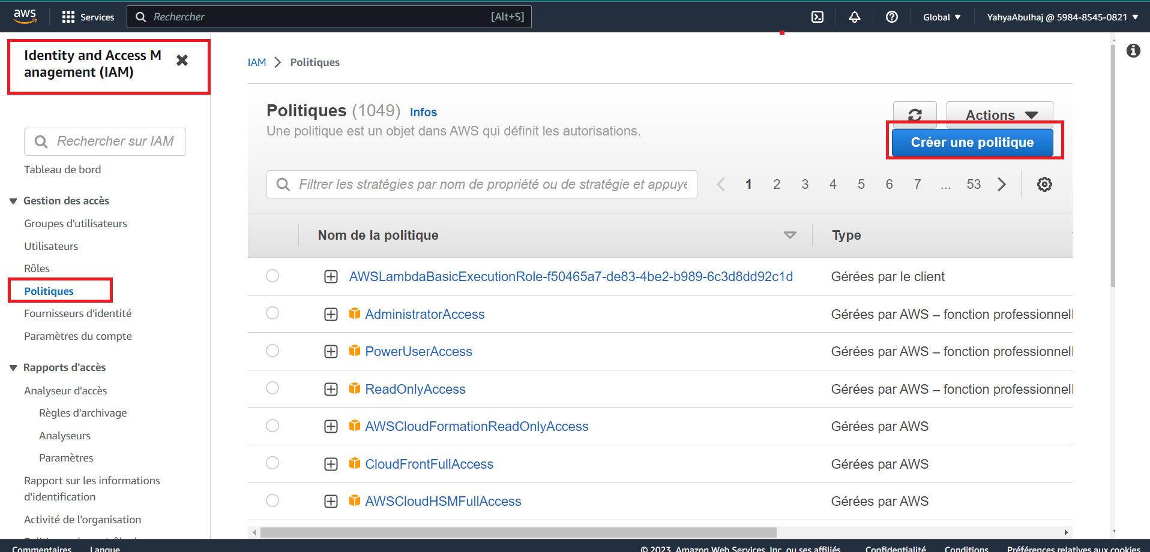The image size is (1150, 552).
Task: Click the PowerUserAccess orange policy icon
Action: 355,351
